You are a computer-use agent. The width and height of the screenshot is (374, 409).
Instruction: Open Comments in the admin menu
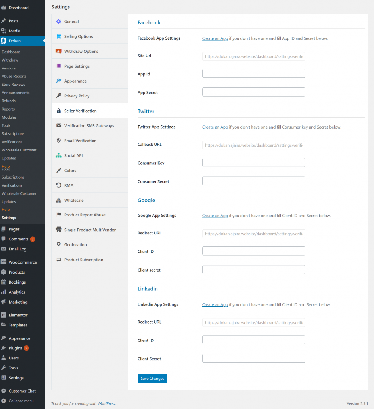pyautogui.click(x=18, y=239)
